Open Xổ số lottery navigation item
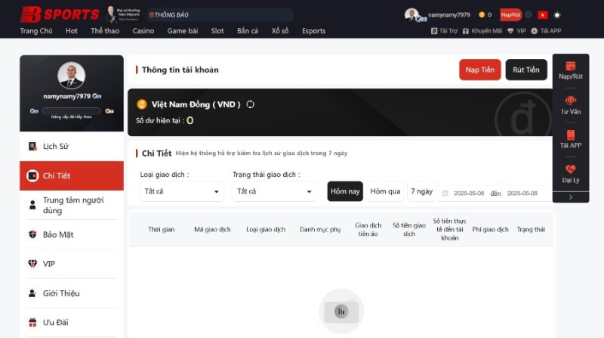Viewport: 604px width, 338px height. pos(280,31)
